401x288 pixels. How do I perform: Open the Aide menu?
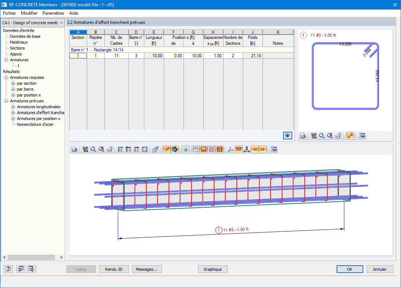tap(74, 13)
